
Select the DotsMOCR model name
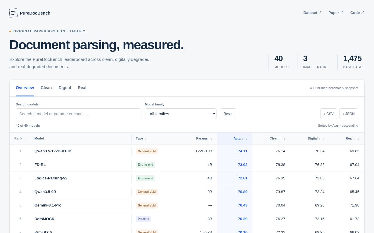coord(44,219)
